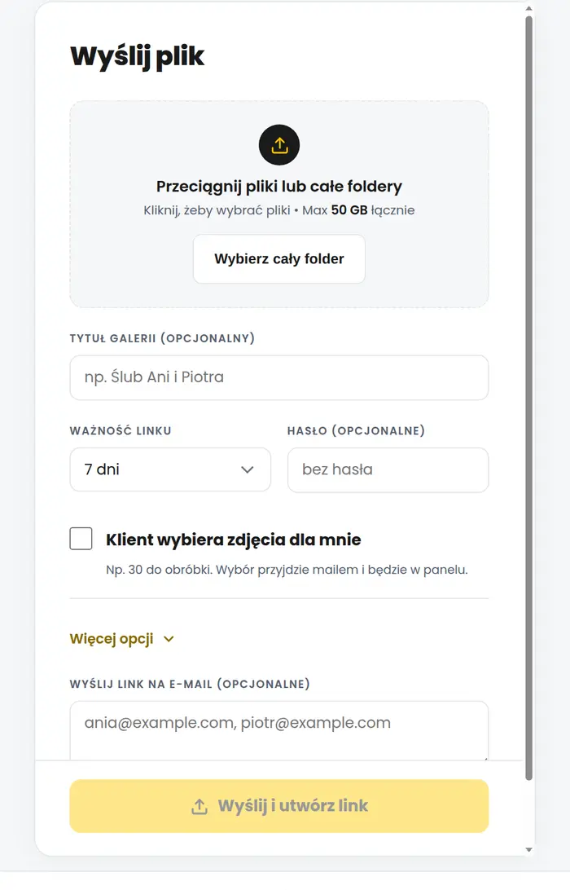
Task: Expand the Więcej opcji section
Action: point(121,639)
